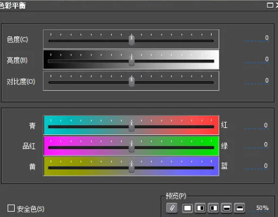Enable the 安全色(S) checkbox
278x217 pixels.
coord(11,208)
